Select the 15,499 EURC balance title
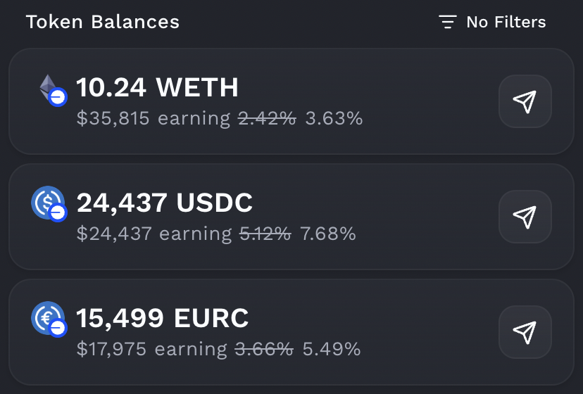The width and height of the screenshot is (583, 394). point(163,319)
